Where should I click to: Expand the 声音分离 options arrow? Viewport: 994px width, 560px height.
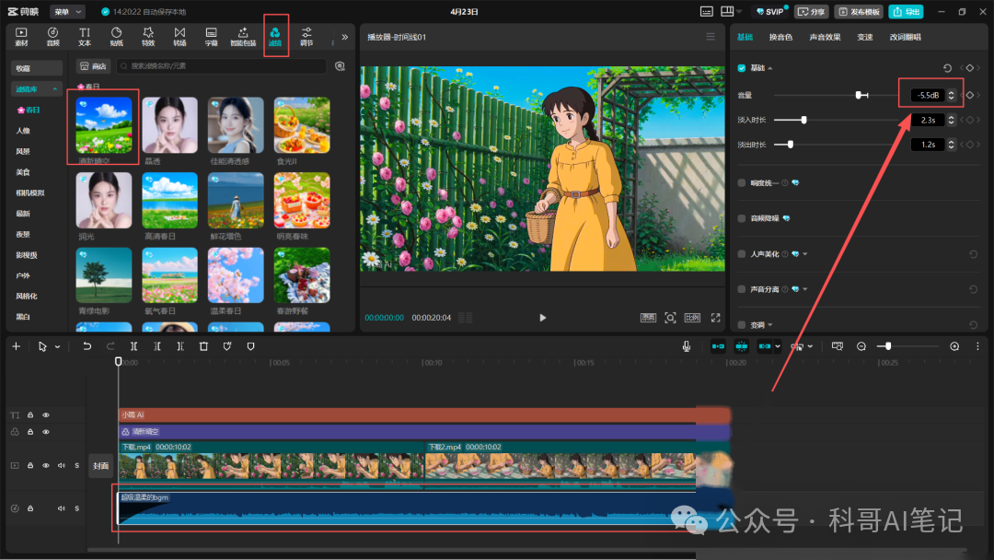coord(805,289)
